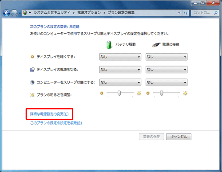Open battery dropdown for ディスプレイの電源を切る

pyautogui.click(x=120, y=70)
